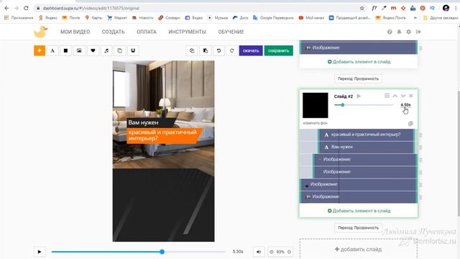
Task: Select the last Изображение layer of Слайд #2
Action: (x=358, y=196)
